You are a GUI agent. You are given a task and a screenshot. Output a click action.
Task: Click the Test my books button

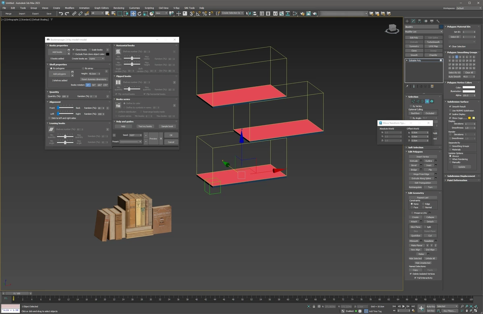click(145, 126)
